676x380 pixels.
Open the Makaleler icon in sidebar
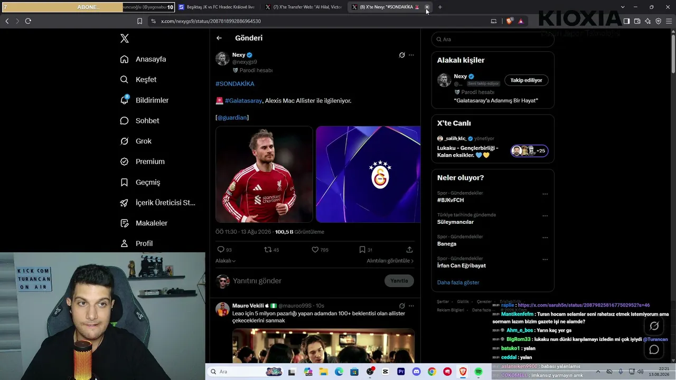coord(125,223)
